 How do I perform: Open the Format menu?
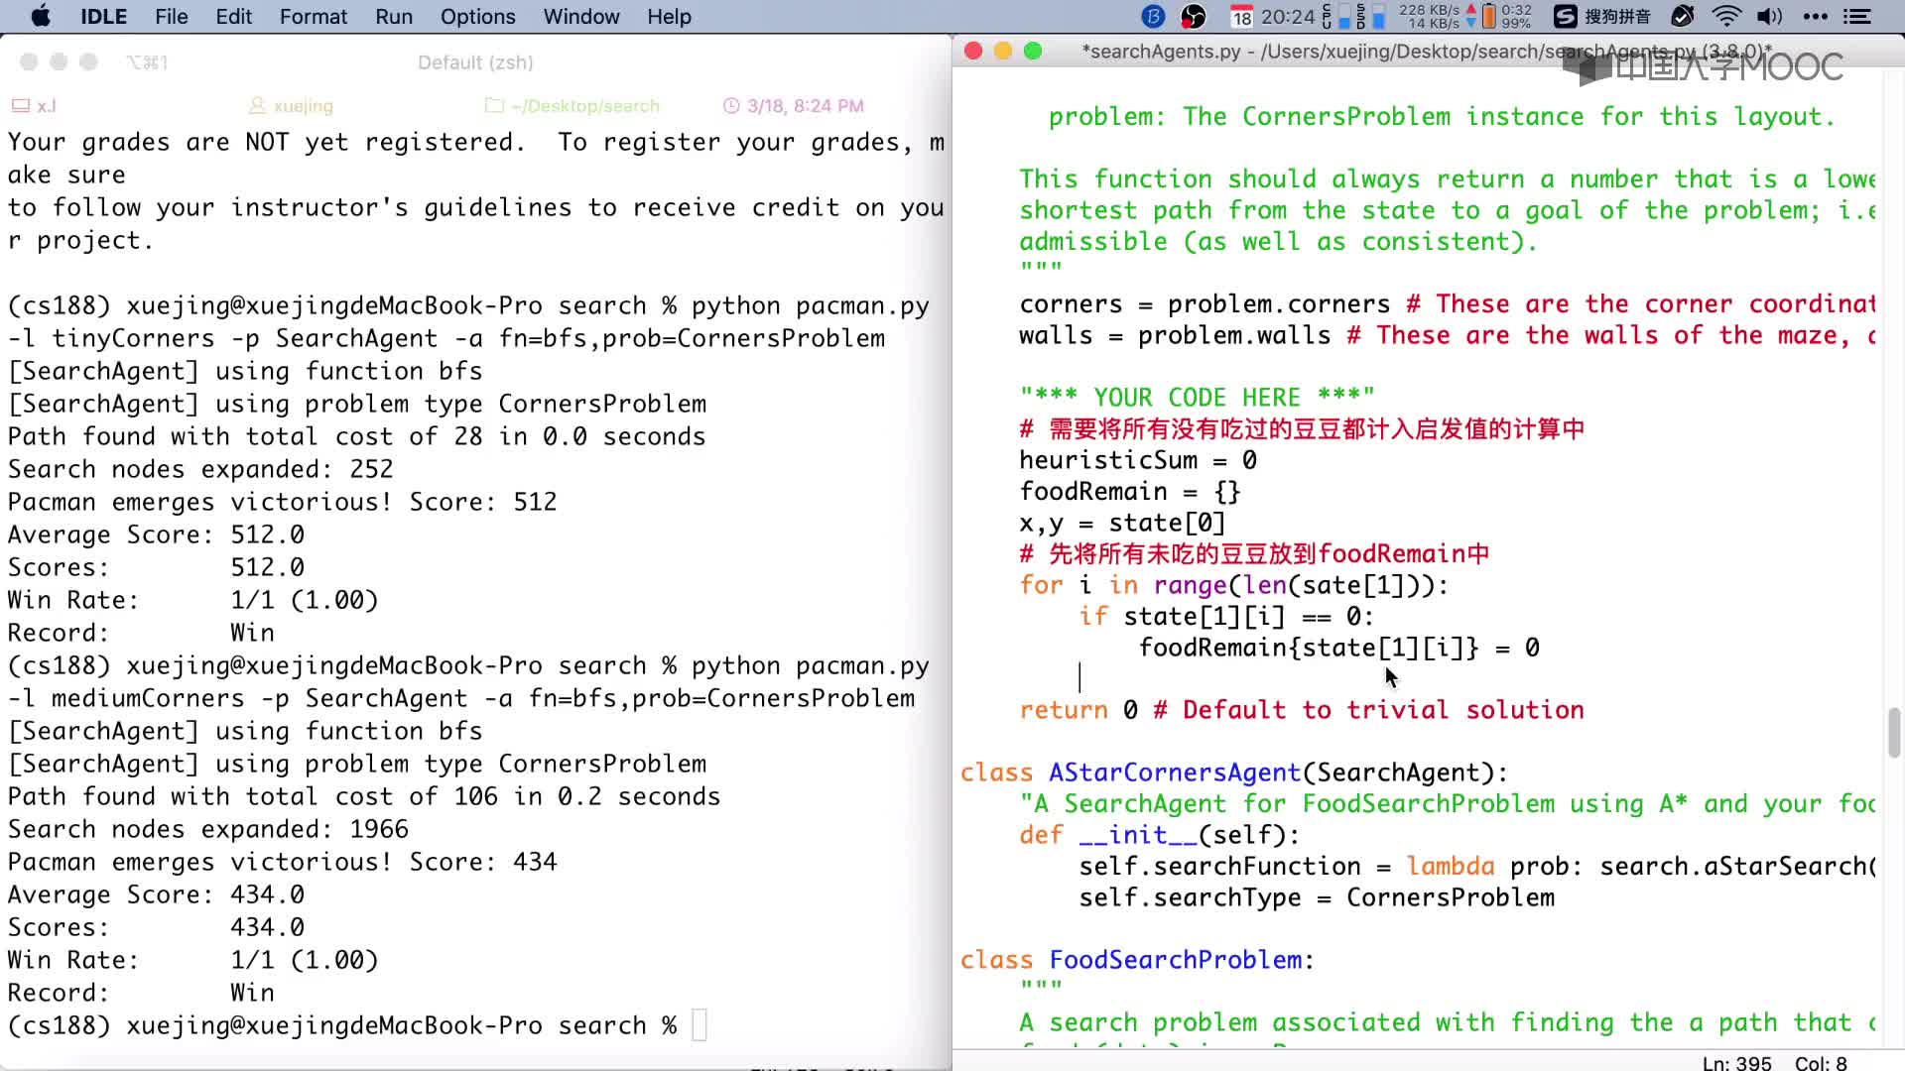(x=314, y=17)
